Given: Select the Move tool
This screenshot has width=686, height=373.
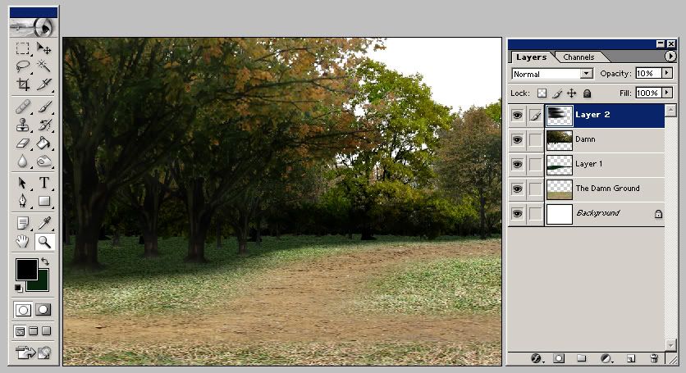Looking at the screenshot, I should [43, 49].
